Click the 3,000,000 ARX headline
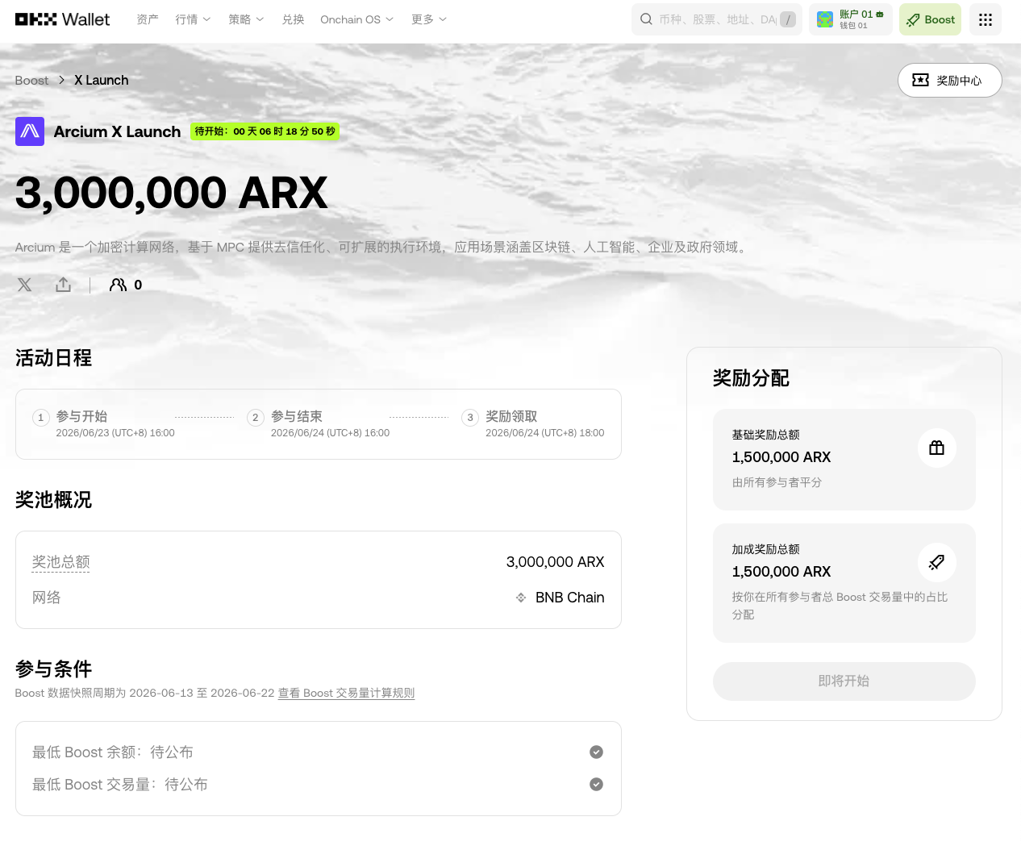The height and width of the screenshot is (850, 1021). [x=172, y=193]
